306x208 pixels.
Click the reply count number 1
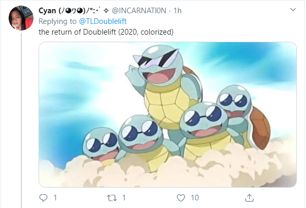[x=55, y=197]
